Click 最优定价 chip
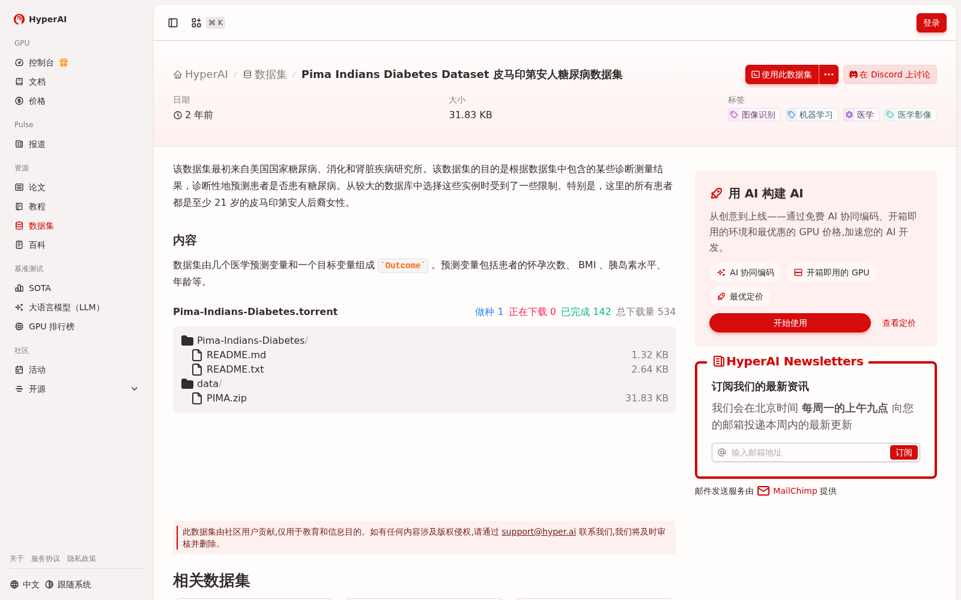Viewport: 961px width, 600px height. tap(740, 296)
